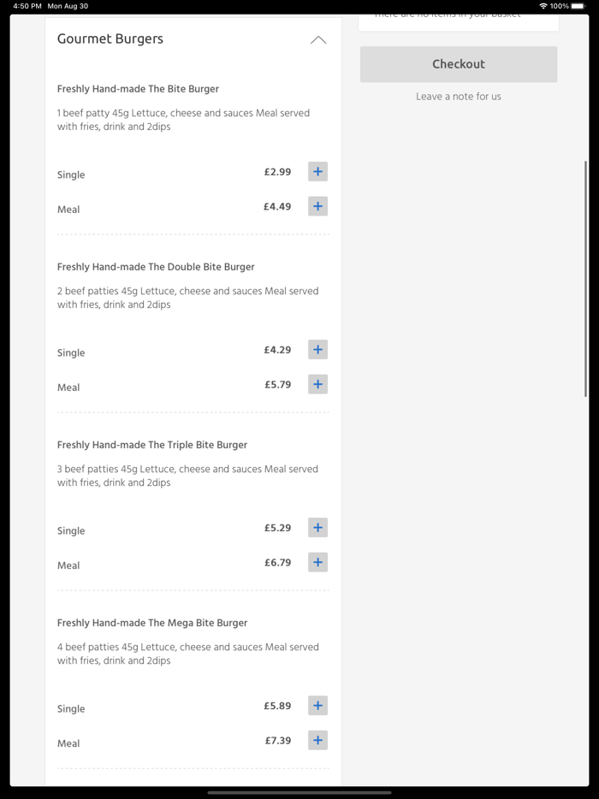Tap the Wi-Fi status icon
599x799 pixels.
tap(543, 6)
